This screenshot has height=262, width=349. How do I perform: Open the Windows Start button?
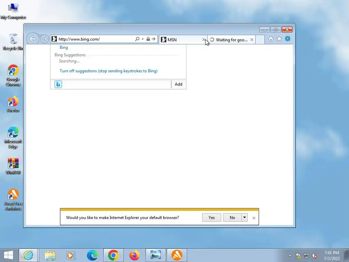click(x=8, y=255)
